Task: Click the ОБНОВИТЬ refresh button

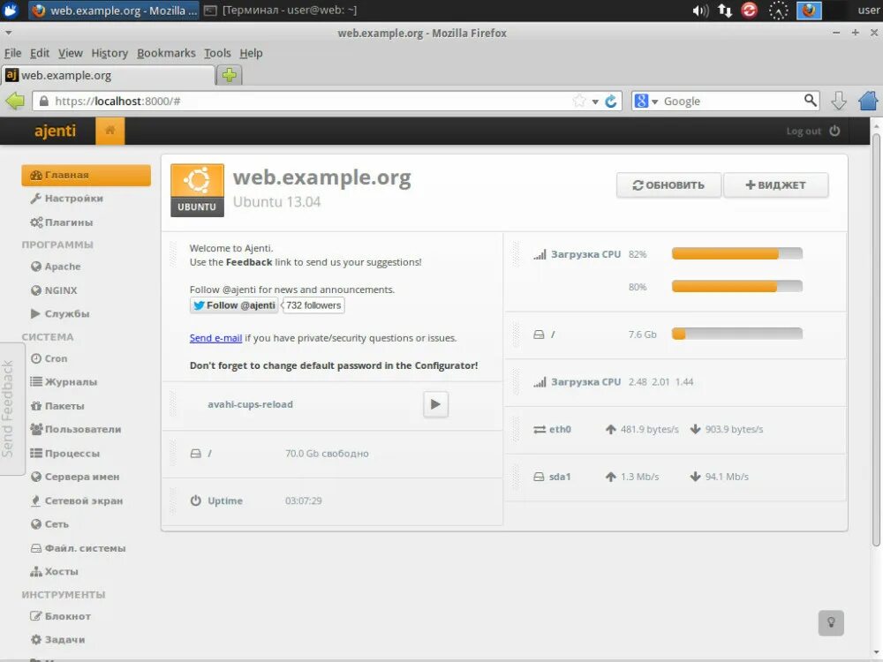Action: click(x=668, y=184)
